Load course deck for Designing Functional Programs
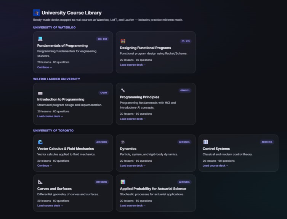This screenshot has width=287, height=219. [x=133, y=65]
